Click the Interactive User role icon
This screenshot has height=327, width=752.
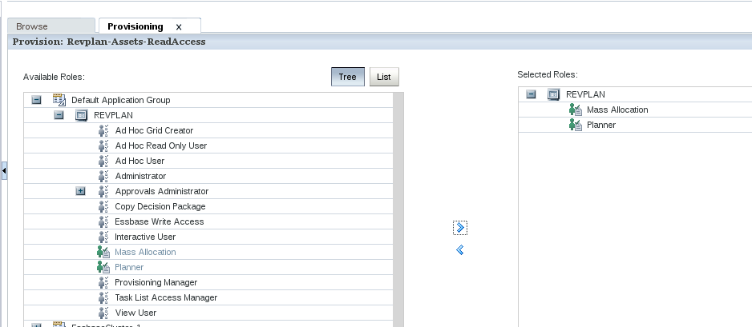tap(103, 237)
